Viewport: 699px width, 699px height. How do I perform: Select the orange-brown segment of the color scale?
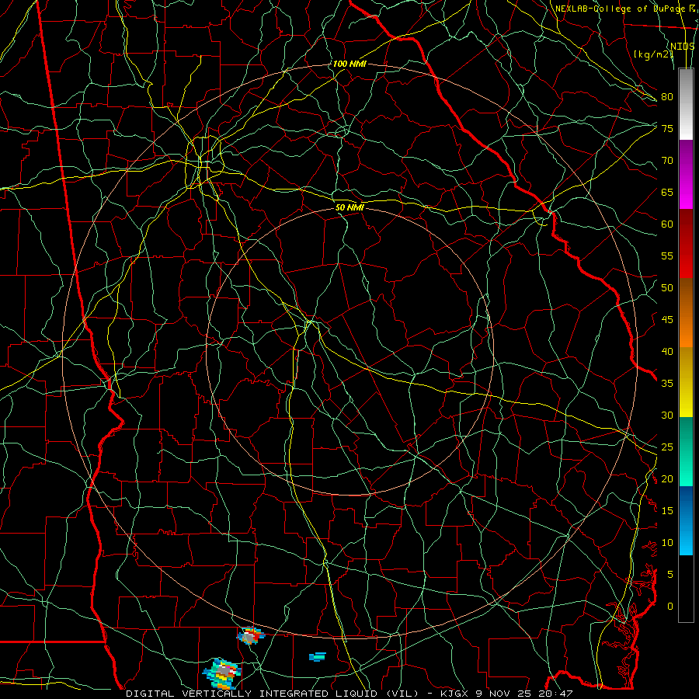tap(686, 313)
